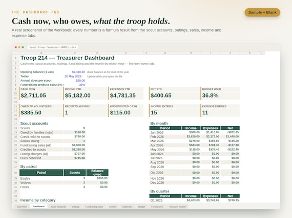Screen dimensions: 292x218
Task: Click the Credit held for scouts $790.00 value
Action: click(79, 136)
